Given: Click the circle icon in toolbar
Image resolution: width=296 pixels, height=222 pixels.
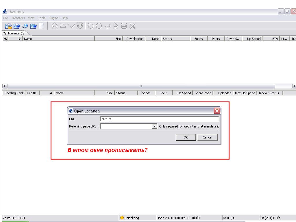Looking at the screenshot, I should 99,26.
